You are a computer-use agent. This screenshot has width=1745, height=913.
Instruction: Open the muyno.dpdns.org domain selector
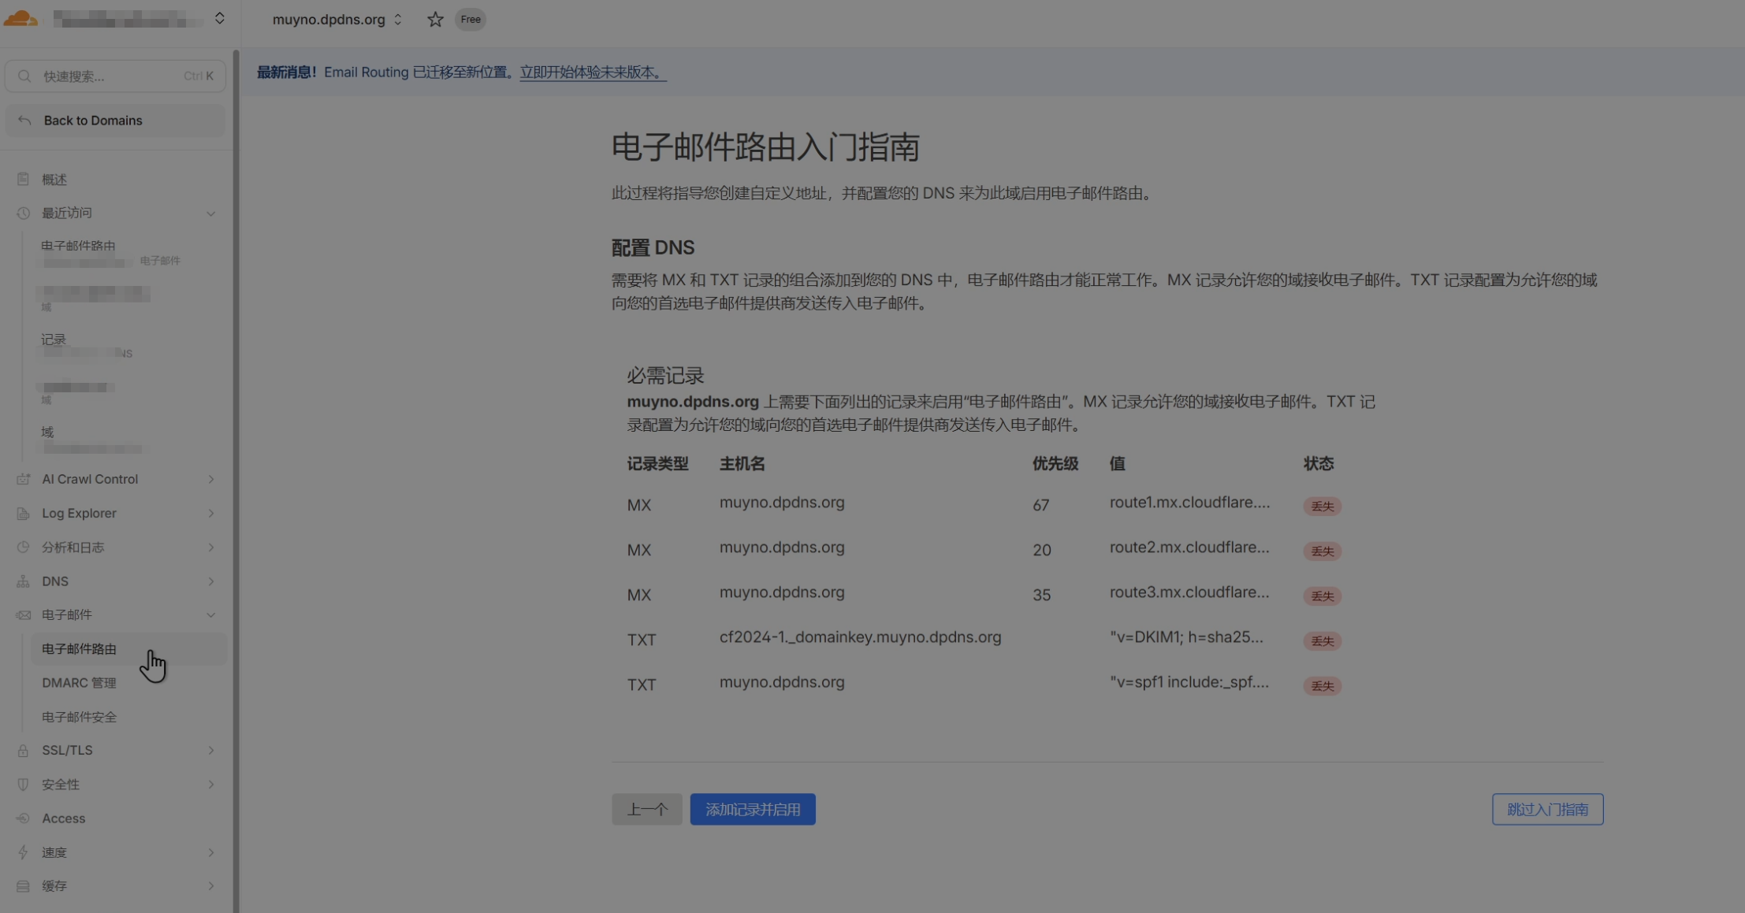point(337,20)
